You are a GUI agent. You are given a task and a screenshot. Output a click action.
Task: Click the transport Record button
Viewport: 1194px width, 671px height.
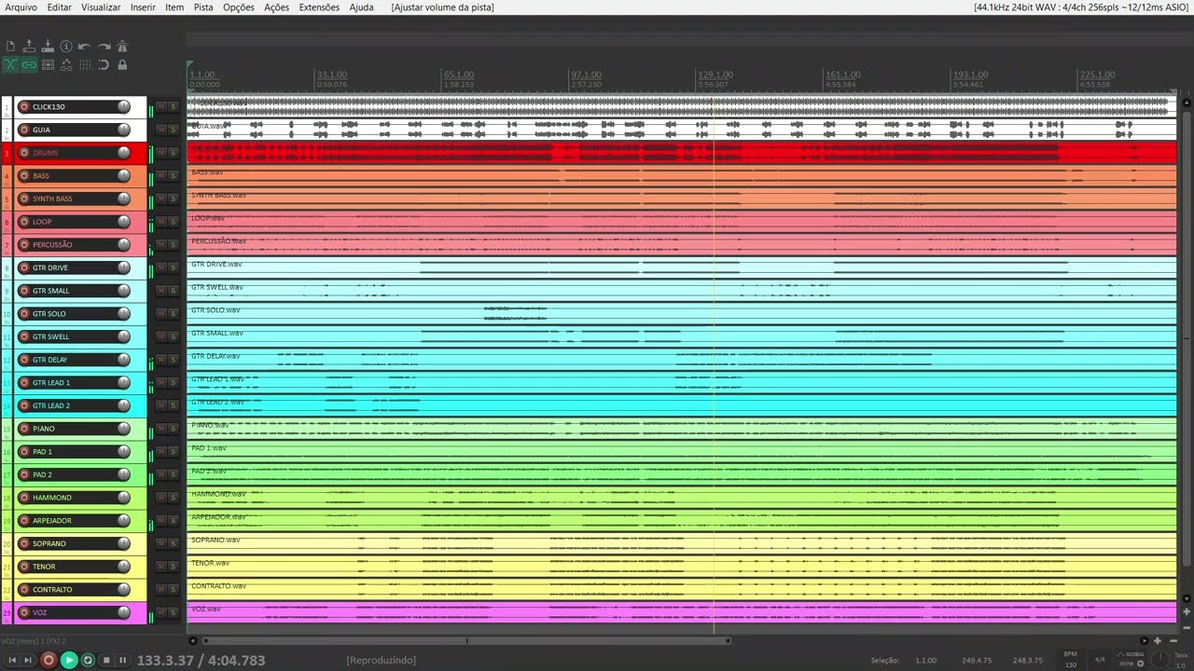(x=49, y=660)
